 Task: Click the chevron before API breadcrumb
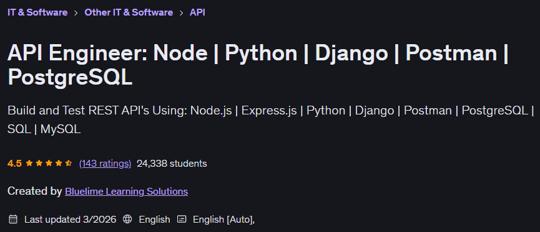(181, 13)
